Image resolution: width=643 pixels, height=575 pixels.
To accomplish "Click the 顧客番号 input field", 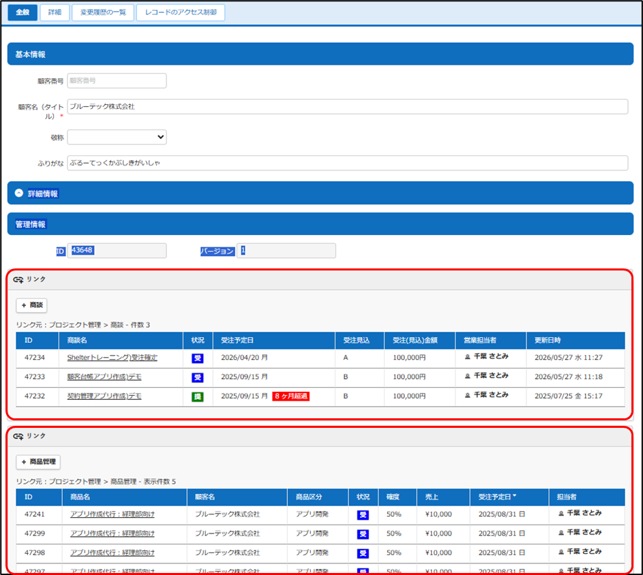I will pos(117,81).
